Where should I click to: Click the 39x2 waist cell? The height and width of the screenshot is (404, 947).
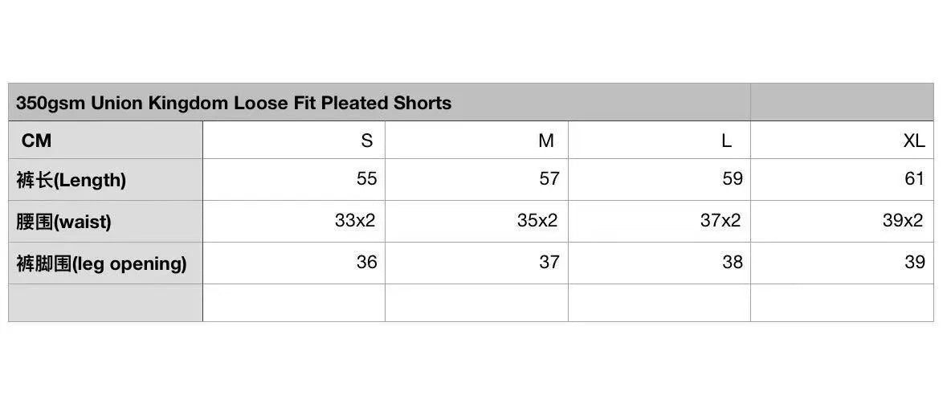[903, 221]
